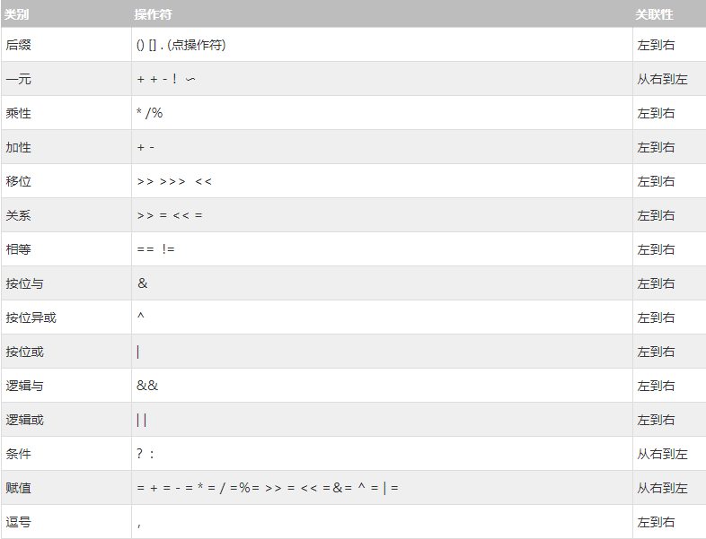Select the 后缀 category cell
Viewport: 706px width, 539px height.
click(66, 45)
